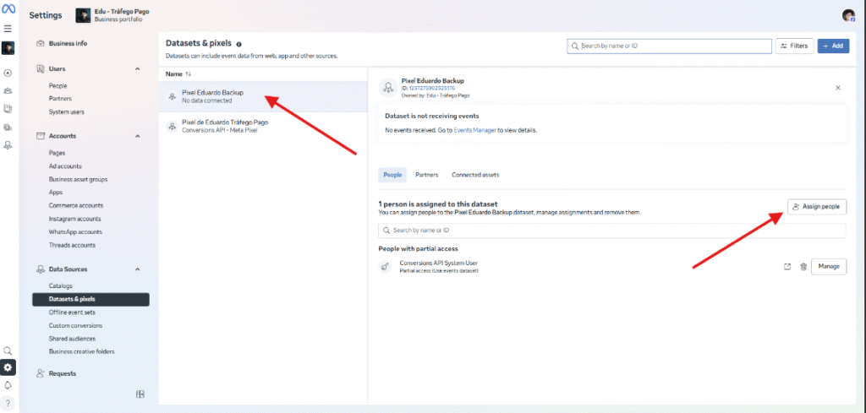Collapse the Accounts section
866x413 pixels.
pyautogui.click(x=138, y=136)
